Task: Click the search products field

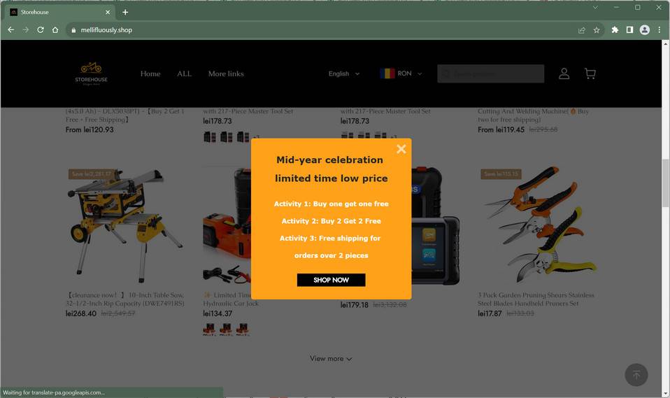Action: tap(490, 73)
